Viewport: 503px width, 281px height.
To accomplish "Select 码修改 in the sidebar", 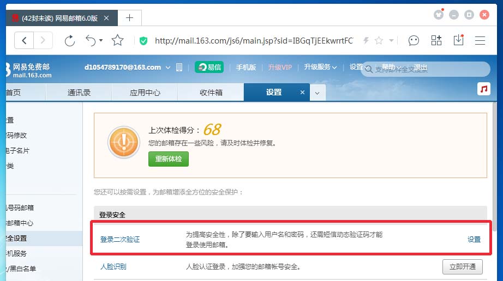I will click(17, 136).
